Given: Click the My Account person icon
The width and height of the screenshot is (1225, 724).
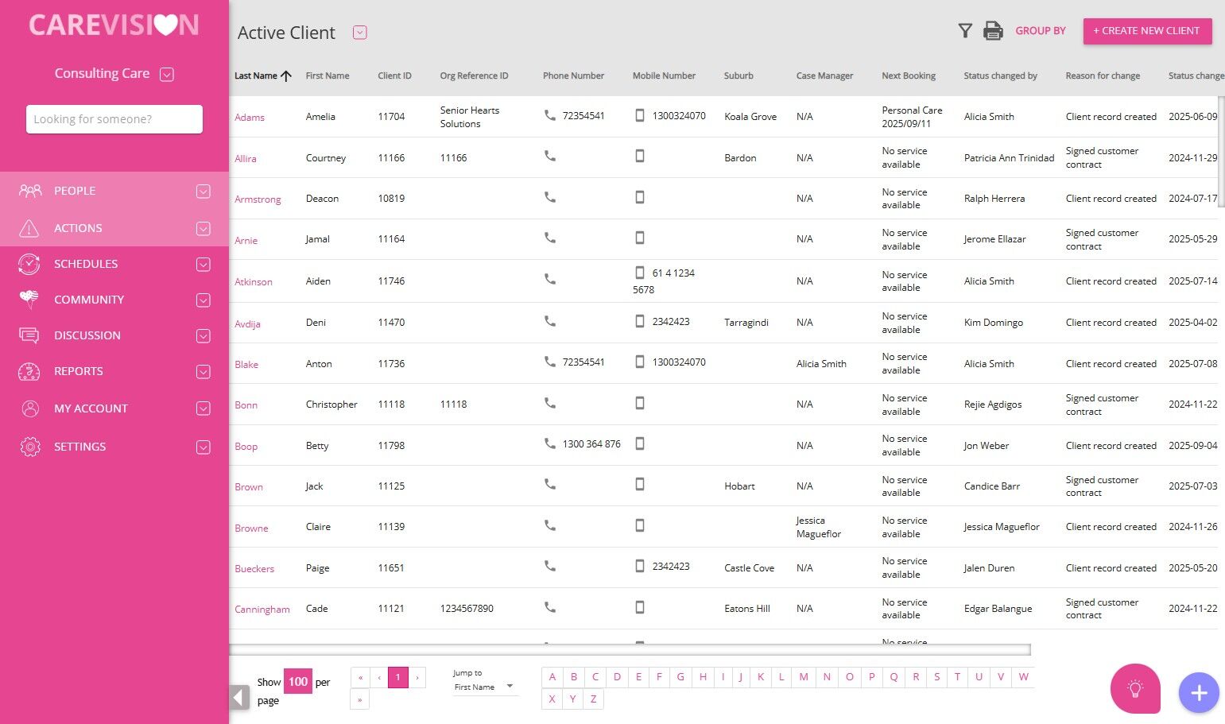Looking at the screenshot, I should pos(30,408).
